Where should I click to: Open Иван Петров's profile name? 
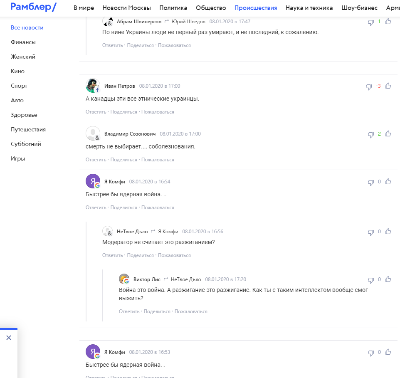coord(120,86)
